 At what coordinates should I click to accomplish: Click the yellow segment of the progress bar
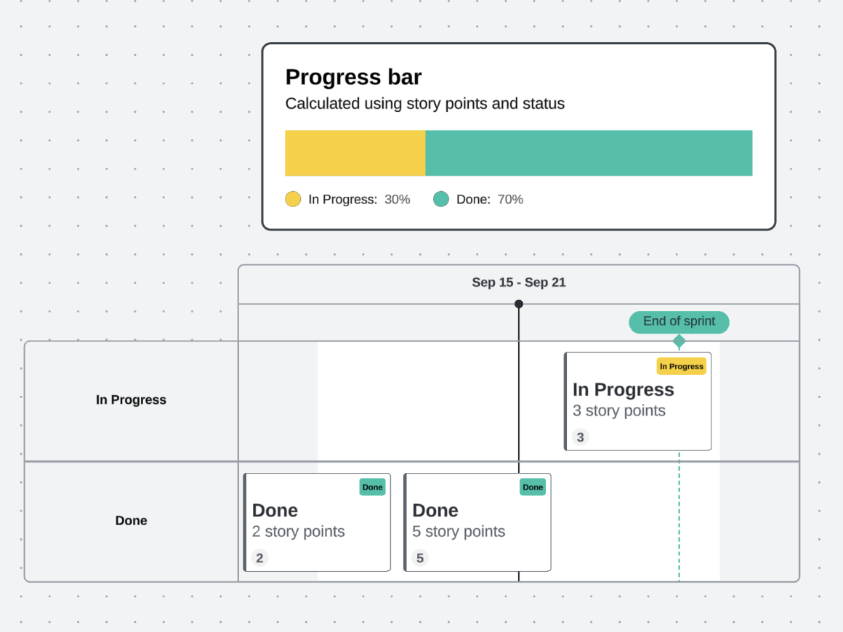coord(355,153)
